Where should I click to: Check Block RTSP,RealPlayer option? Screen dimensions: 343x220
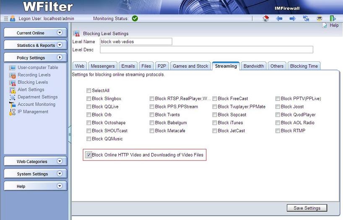click(152, 98)
